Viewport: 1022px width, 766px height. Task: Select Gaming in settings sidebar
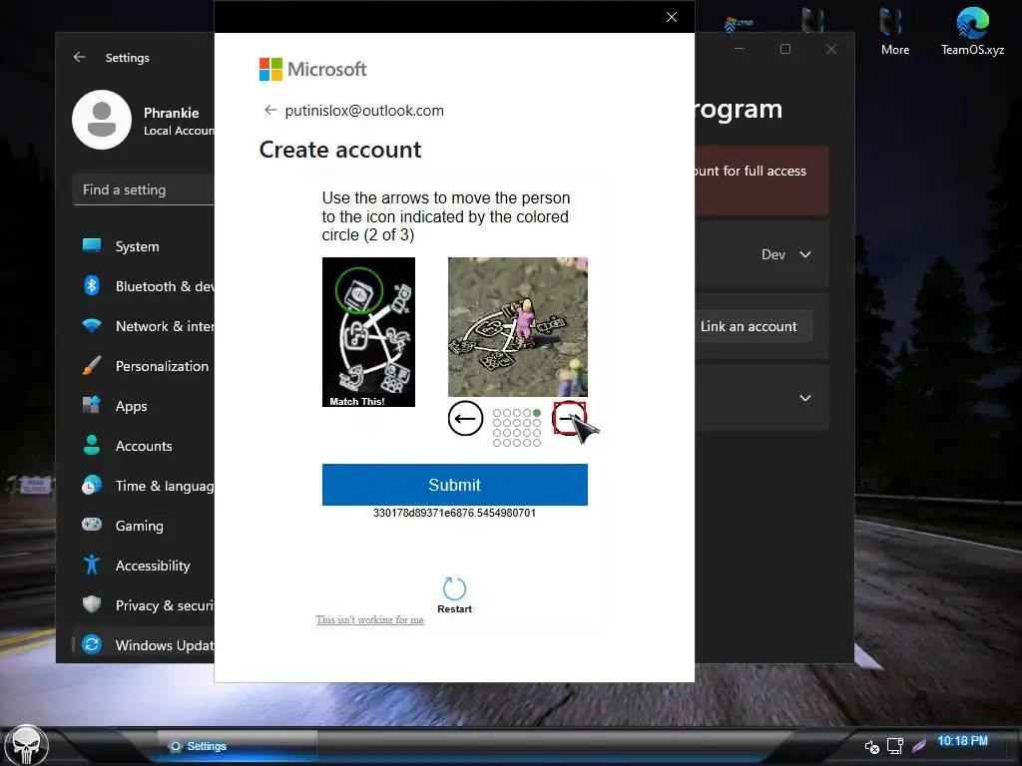(139, 526)
